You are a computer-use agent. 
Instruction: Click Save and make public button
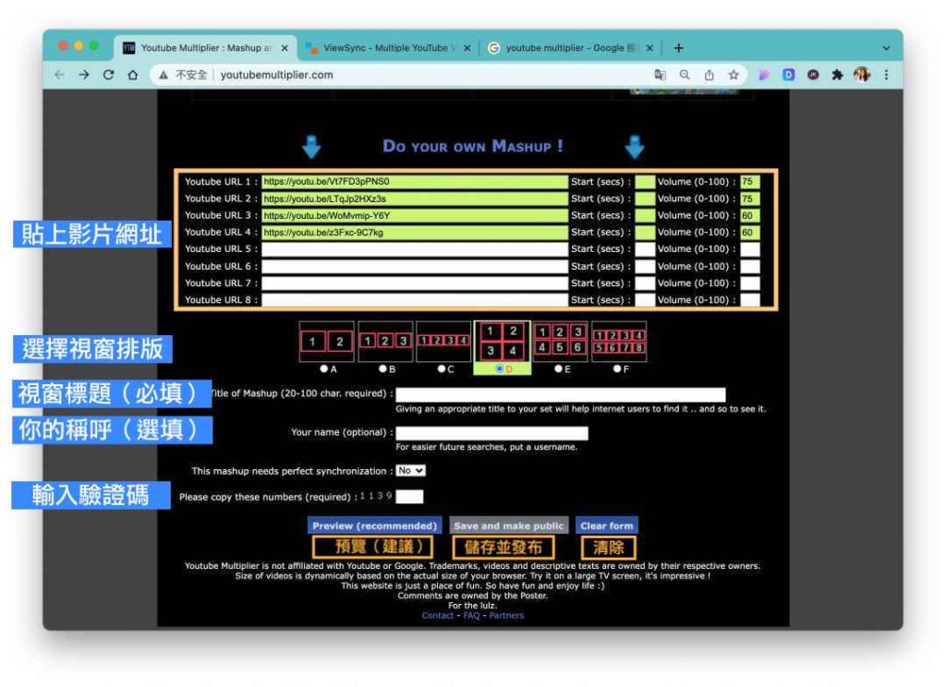(x=509, y=526)
